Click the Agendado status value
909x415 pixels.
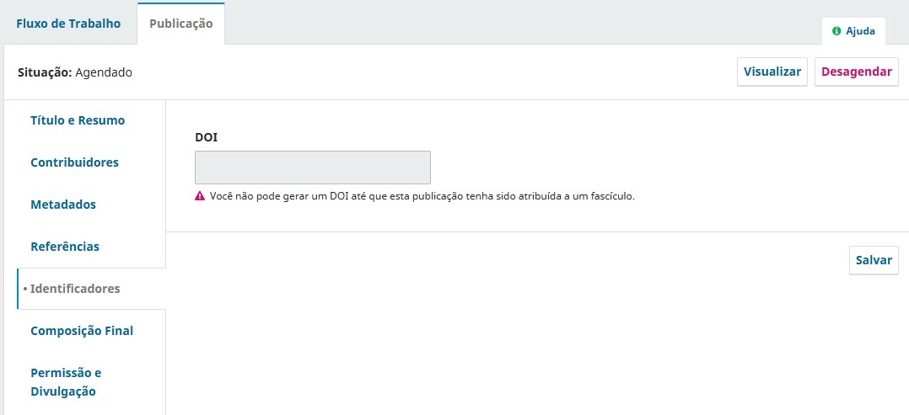coord(104,73)
